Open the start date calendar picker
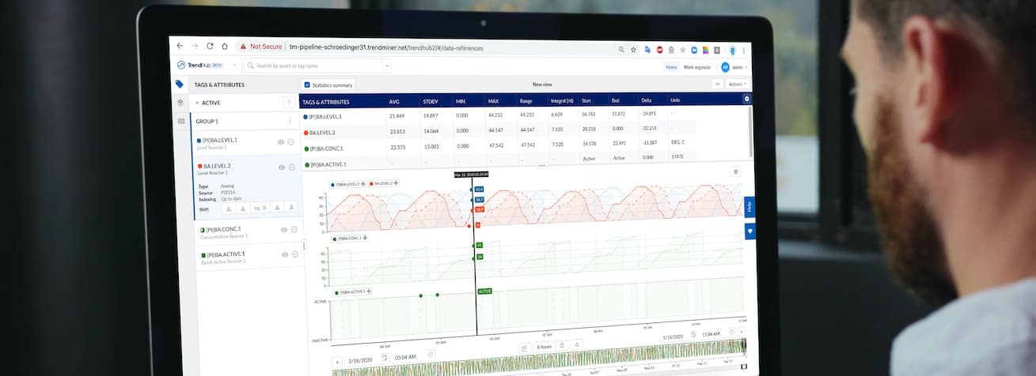 384,358
